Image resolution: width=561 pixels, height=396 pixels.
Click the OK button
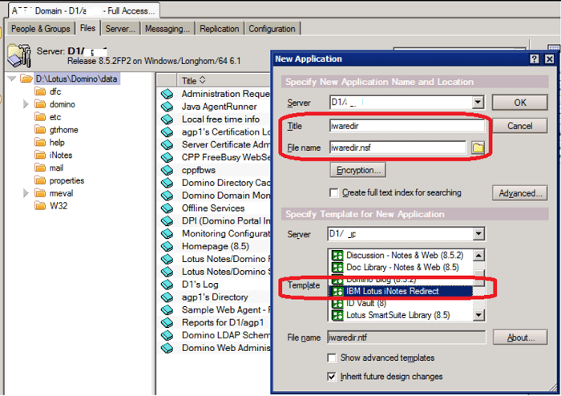click(520, 103)
